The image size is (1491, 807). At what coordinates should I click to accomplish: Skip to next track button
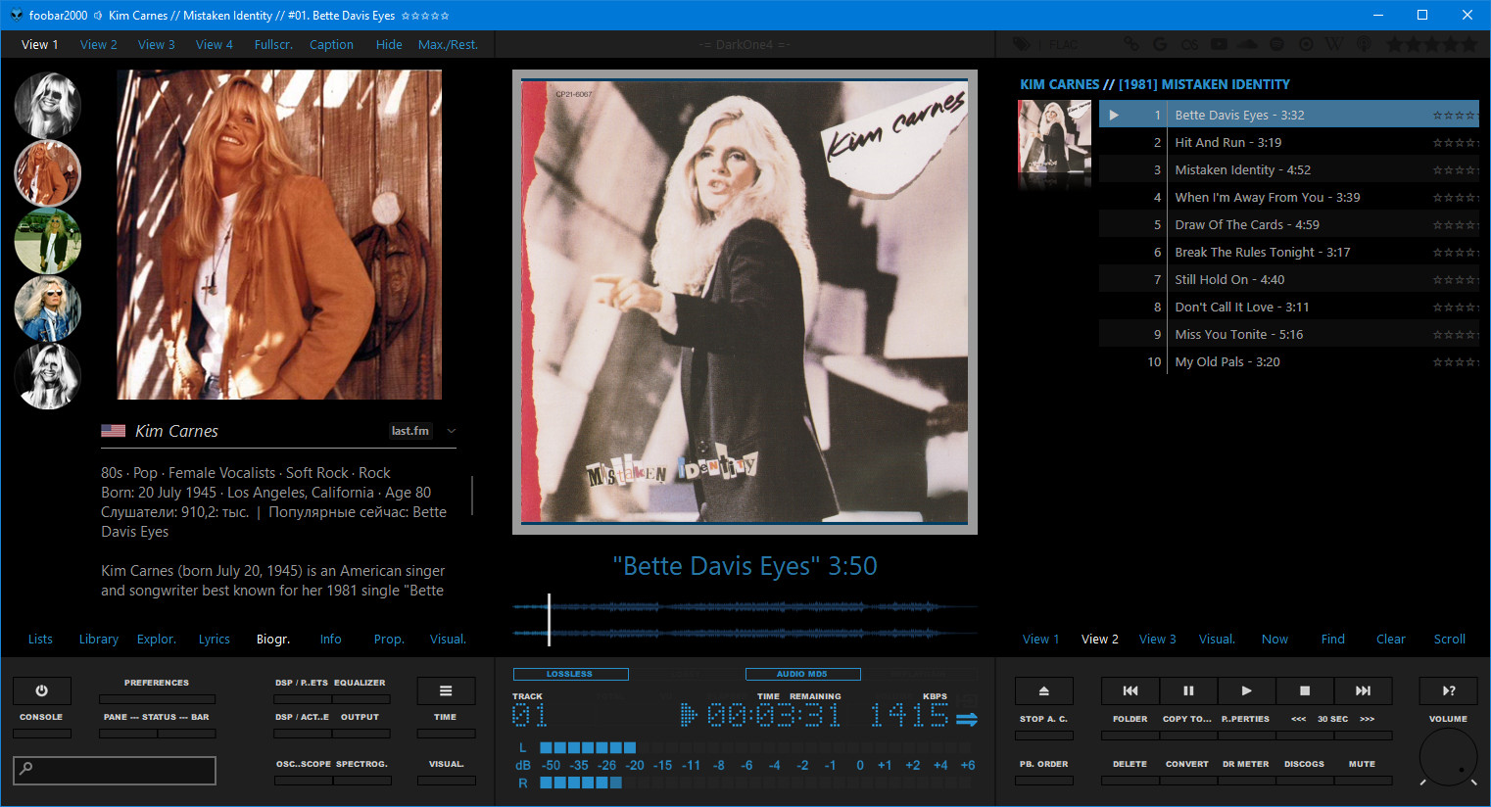[x=1363, y=690]
